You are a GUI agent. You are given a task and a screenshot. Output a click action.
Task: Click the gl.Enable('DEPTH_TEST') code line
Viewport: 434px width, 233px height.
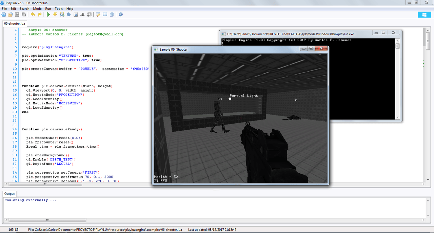point(51,159)
